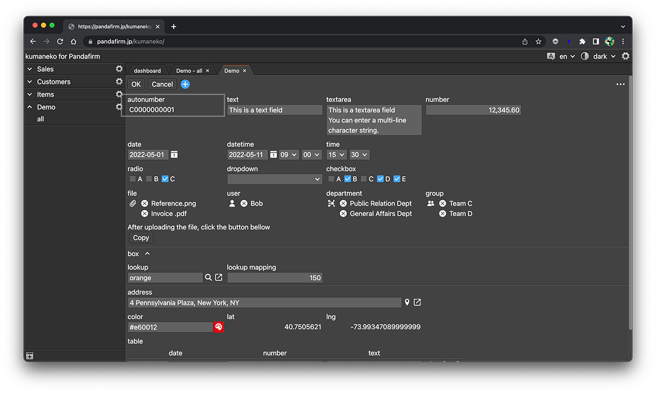The height and width of the screenshot is (393, 656).
Task: Open the date field calendar picker icon
Action: point(174,155)
